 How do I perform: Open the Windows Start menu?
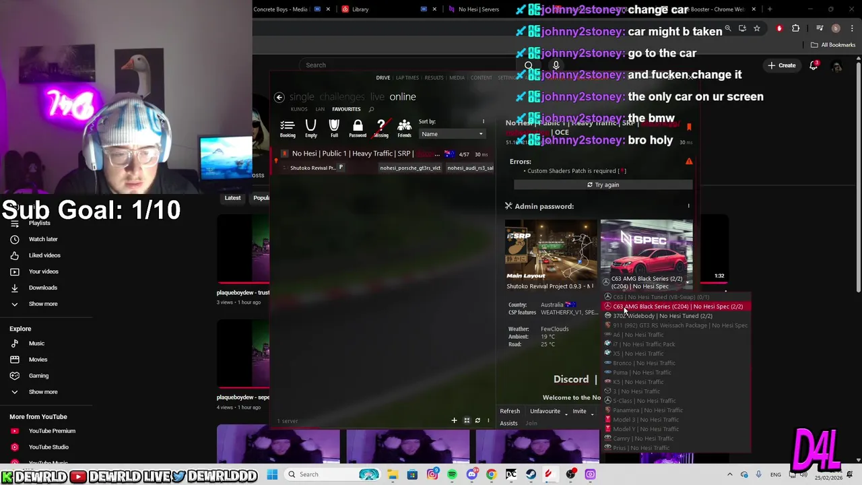coord(272,474)
